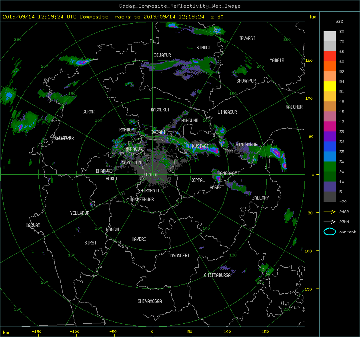Click the HAVERI city label
360x337 pixels.
click(x=139, y=239)
